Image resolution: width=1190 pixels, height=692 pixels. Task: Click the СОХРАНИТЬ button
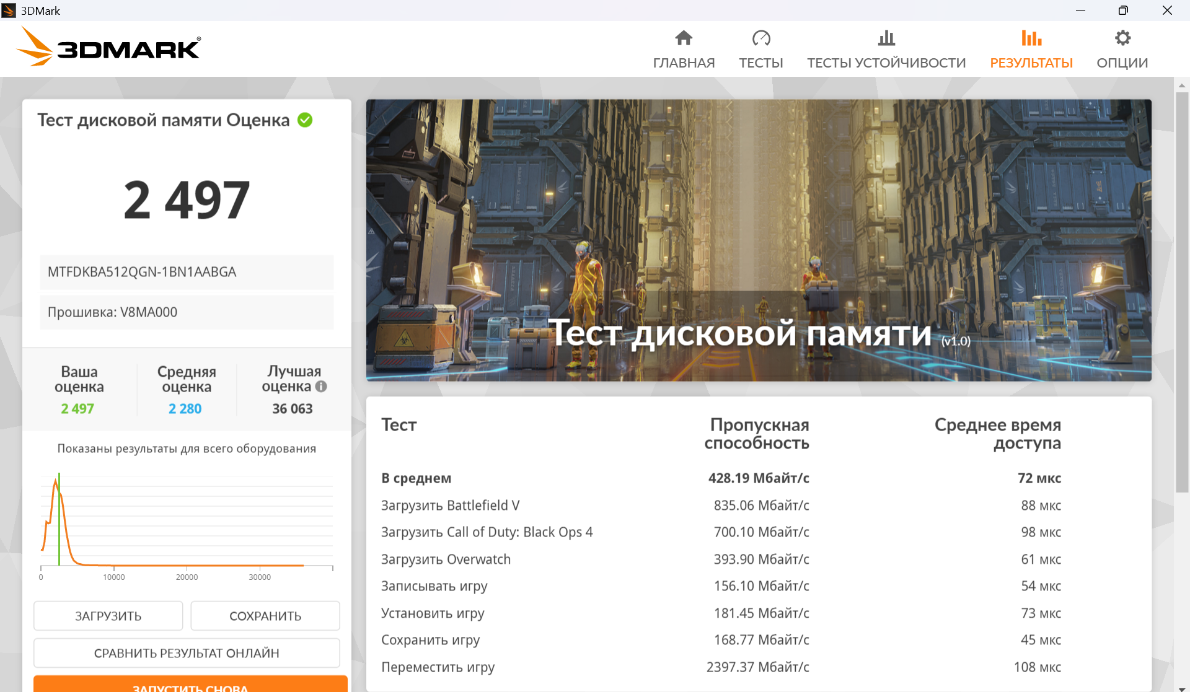(265, 616)
